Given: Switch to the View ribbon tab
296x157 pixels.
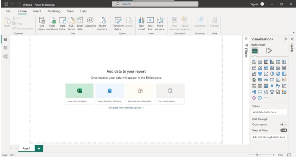Looking at the screenshot, I should click(x=70, y=11).
